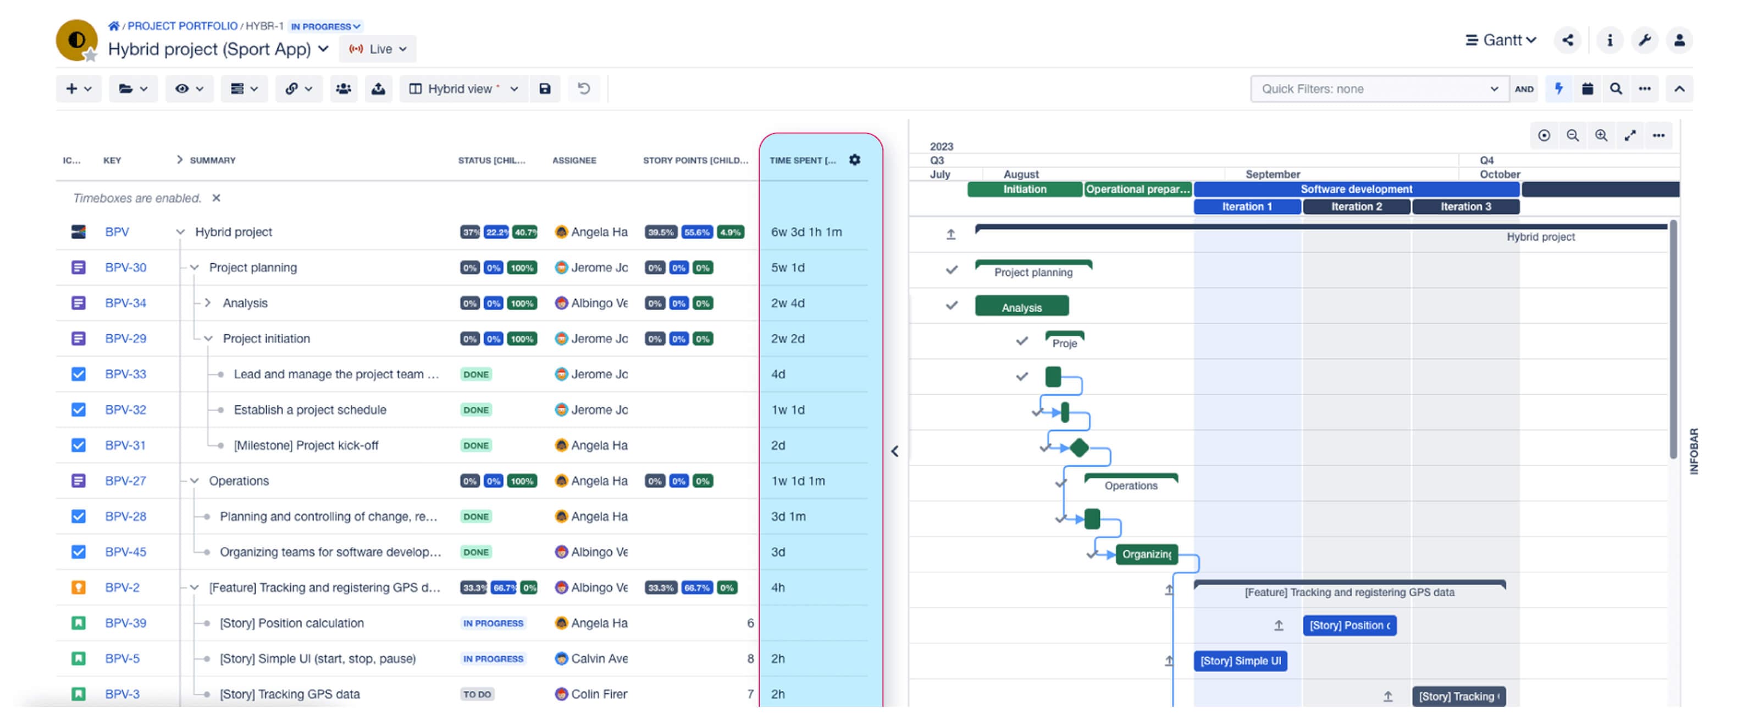
Task: Zoom out the Gantt chart
Action: coord(1573,135)
